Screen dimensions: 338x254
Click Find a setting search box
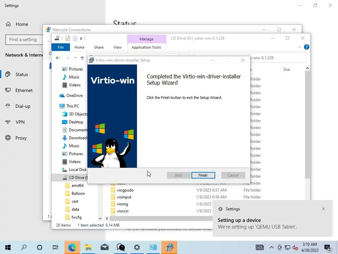coord(24,40)
